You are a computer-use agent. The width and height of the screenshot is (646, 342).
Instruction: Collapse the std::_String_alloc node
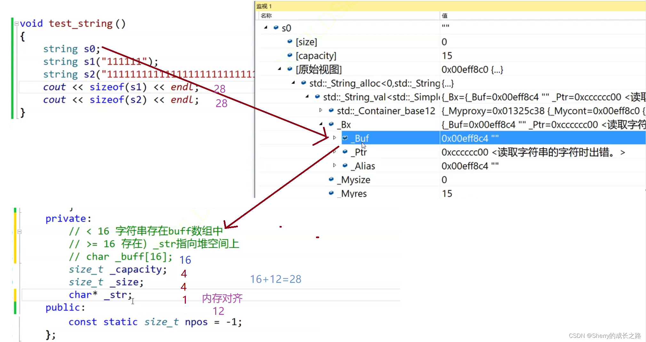coord(293,83)
